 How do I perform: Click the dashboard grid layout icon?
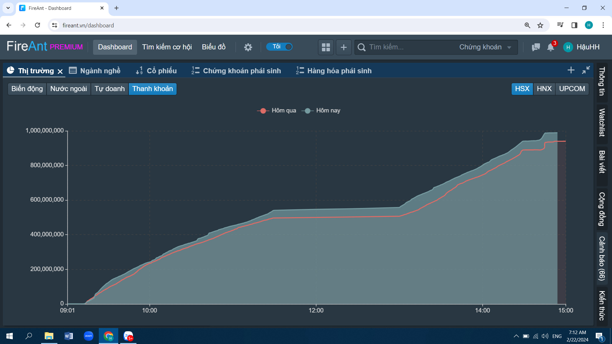pyautogui.click(x=326, y=47)
